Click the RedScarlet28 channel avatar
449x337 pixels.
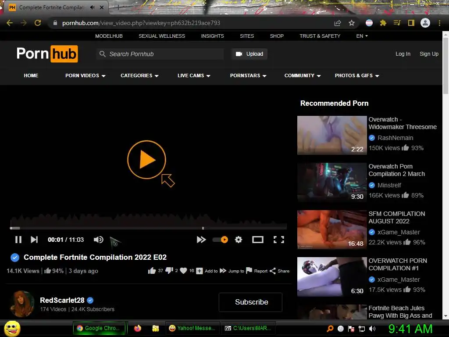[x=22, y=304]
